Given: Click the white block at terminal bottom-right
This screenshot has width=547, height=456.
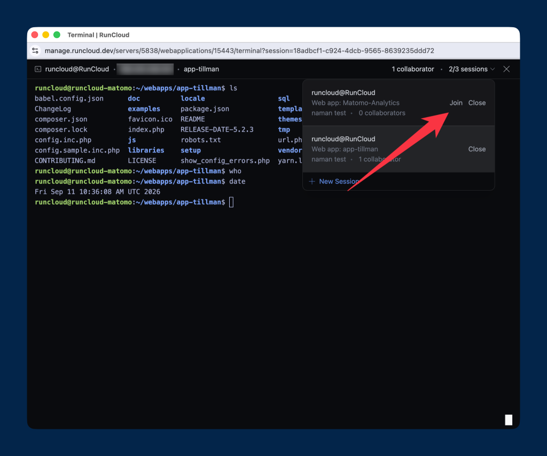Looking at the screenshot, I should click(509, 420).
